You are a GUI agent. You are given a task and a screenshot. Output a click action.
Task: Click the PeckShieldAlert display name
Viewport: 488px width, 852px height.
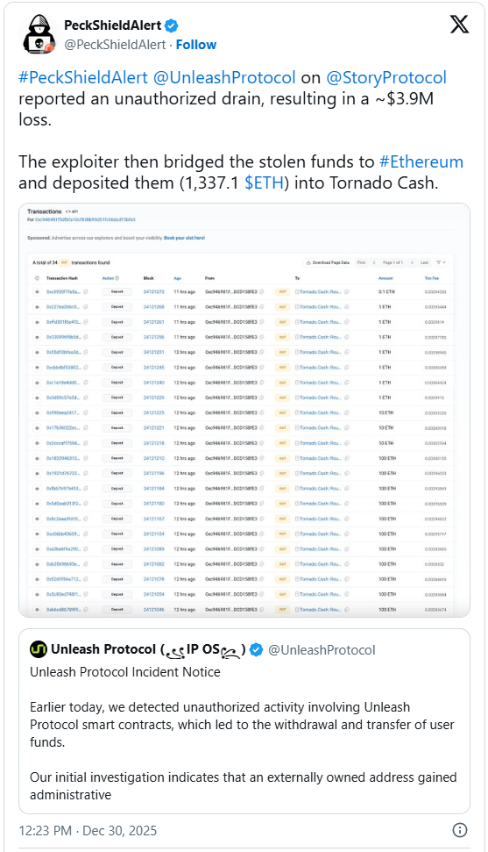pyautogui.click(x=113, y=25)
